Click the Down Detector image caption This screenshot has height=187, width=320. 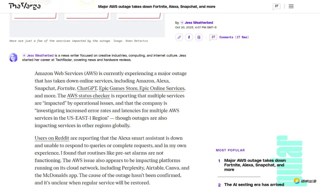79,41
